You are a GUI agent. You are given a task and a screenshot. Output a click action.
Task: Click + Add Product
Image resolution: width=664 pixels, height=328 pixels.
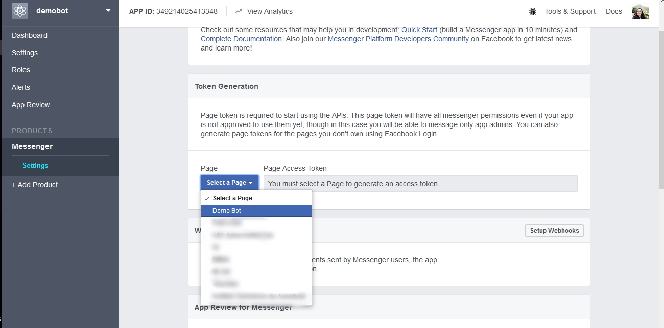(x=35, y=185)
